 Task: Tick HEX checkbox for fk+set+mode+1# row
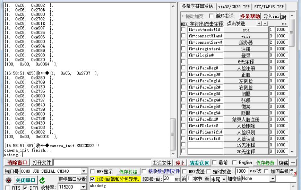(184, 29)
